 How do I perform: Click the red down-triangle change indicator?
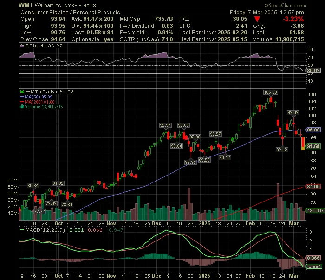coord(257,20)
